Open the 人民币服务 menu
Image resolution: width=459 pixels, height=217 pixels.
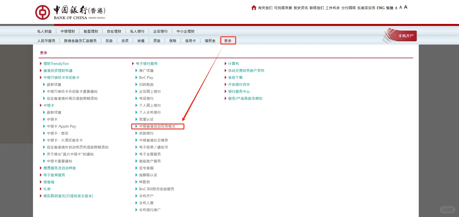46,41
